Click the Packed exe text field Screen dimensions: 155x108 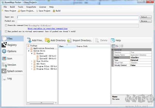78,21
